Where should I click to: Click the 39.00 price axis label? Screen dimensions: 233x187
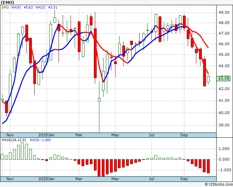(x=224, y=125)
